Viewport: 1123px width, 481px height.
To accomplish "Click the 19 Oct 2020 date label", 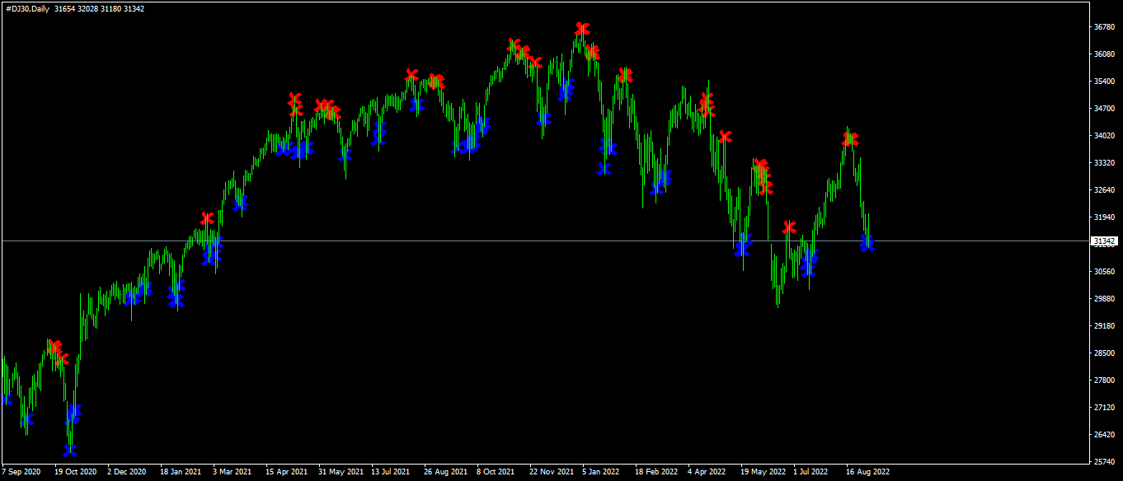I will click(76, 472).
